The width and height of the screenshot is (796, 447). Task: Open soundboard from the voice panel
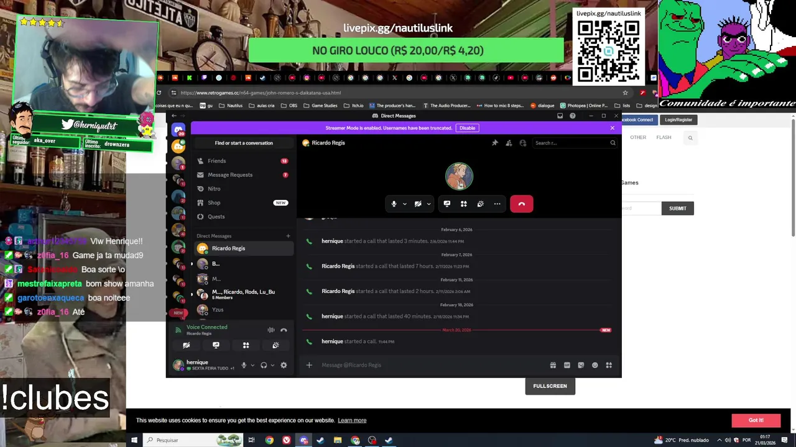pos(275,345)
